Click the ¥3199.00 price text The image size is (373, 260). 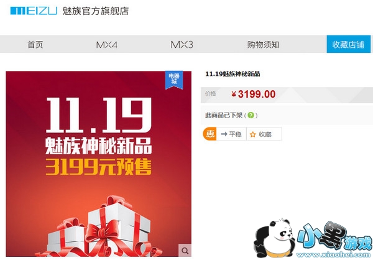254,95
